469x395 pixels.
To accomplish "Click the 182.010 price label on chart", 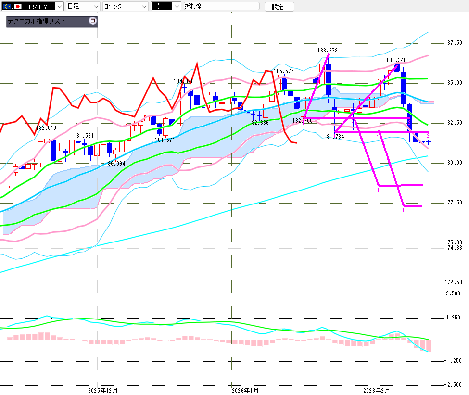I will [47, 128].
